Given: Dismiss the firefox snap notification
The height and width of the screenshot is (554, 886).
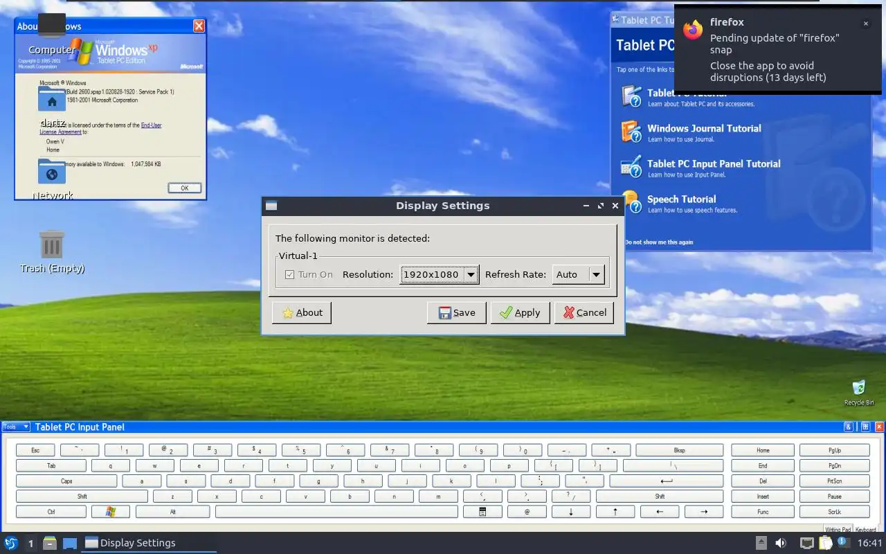Looking at the screenshot, I should (x=865, y=24).
